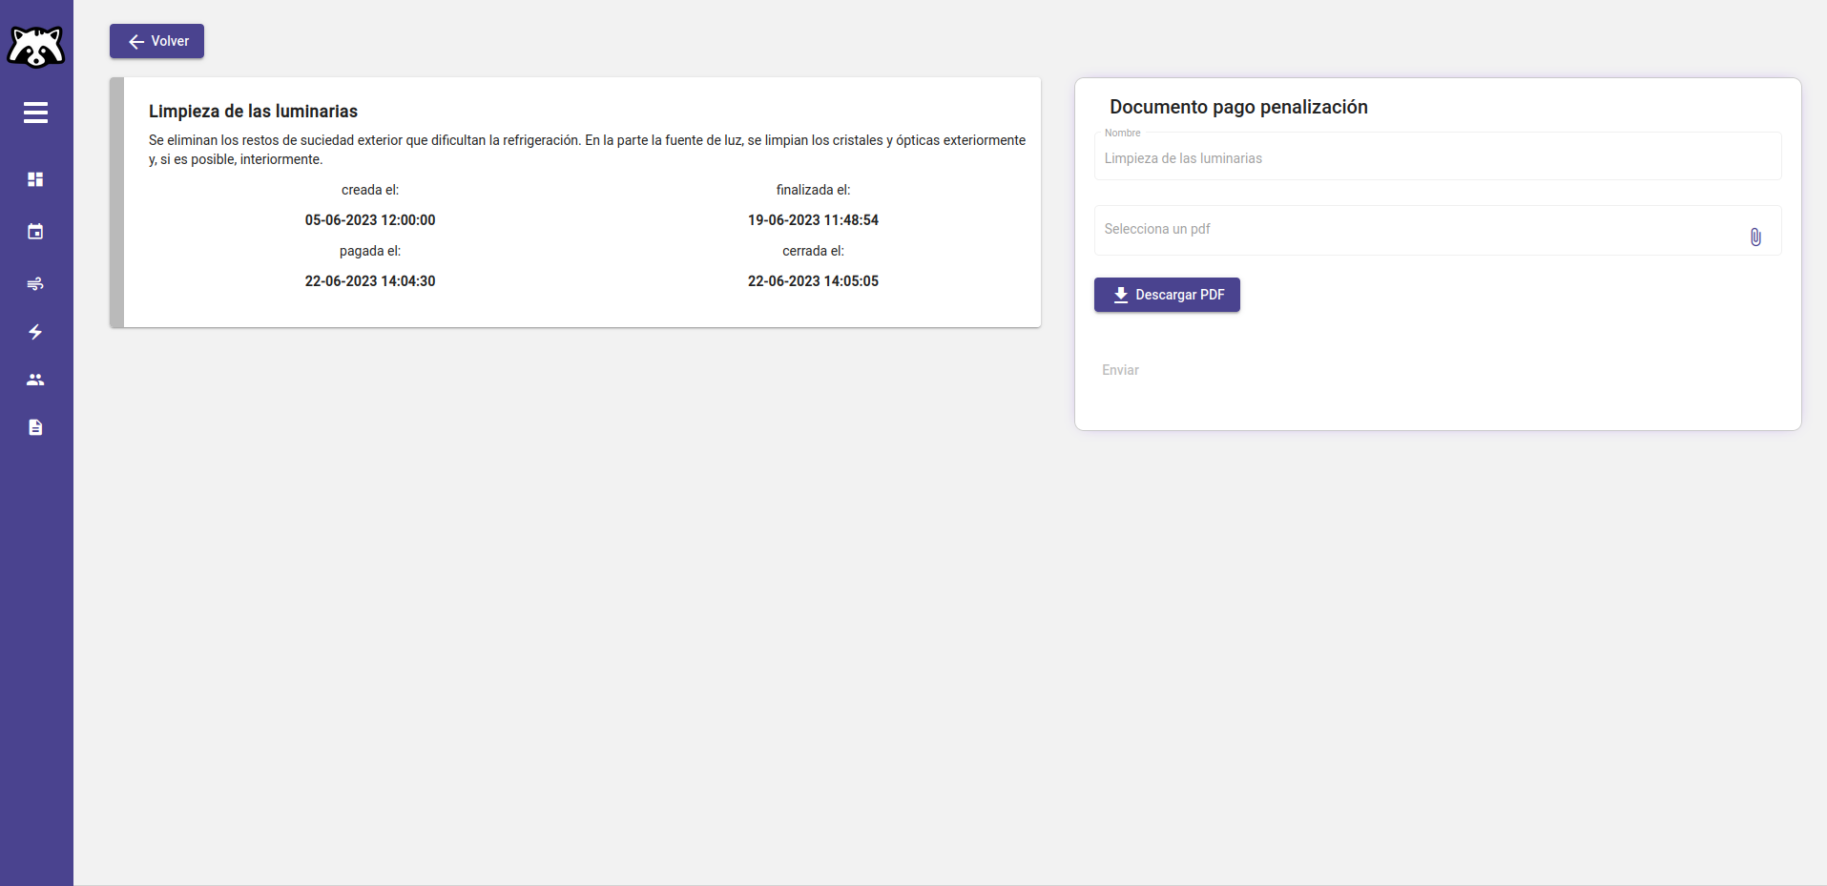Viewport: 1827px width, 886px height.
Task: Click the 'finalizada el:' label
Action: tap(813, 190)
